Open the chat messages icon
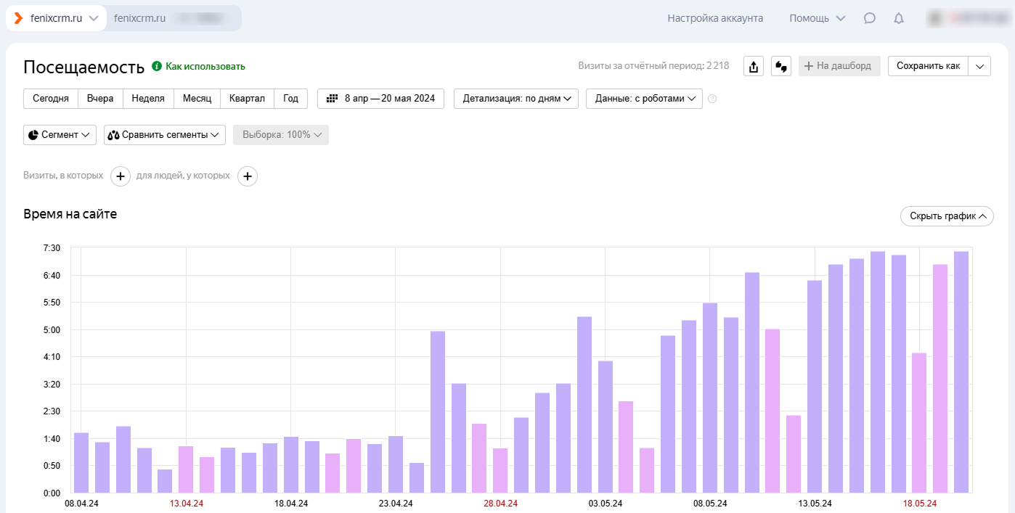The height and width of the screenshot is (513, 1015). [869, 19]
